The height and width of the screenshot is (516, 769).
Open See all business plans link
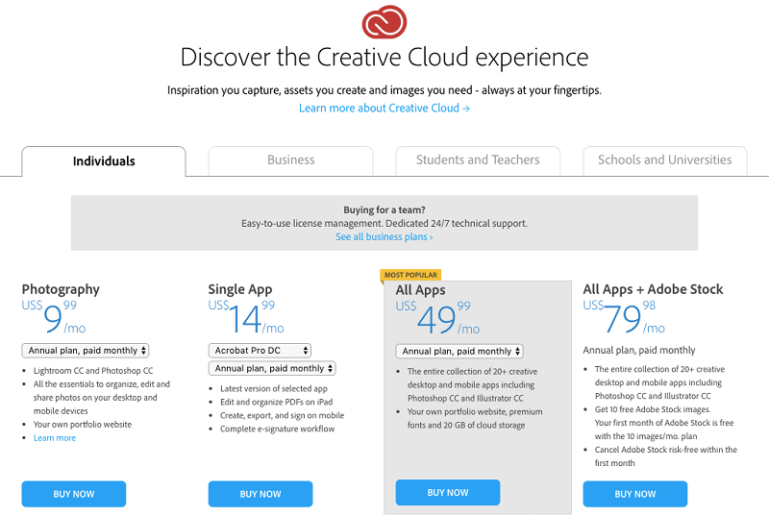(384, 236)
